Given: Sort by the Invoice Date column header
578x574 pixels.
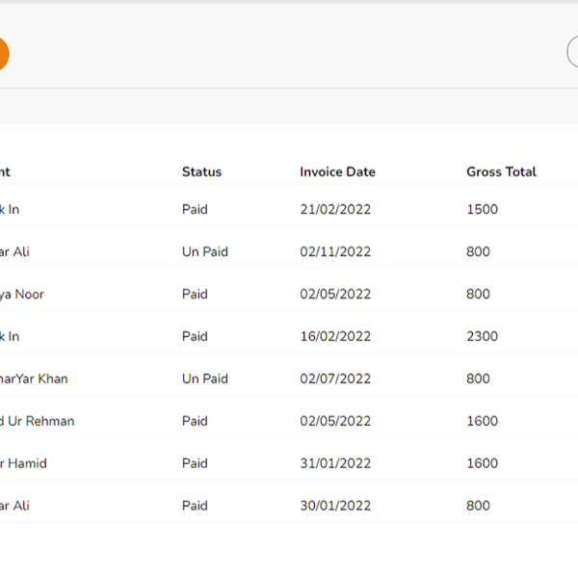Looking at the screenshot, I should [337, 171].
